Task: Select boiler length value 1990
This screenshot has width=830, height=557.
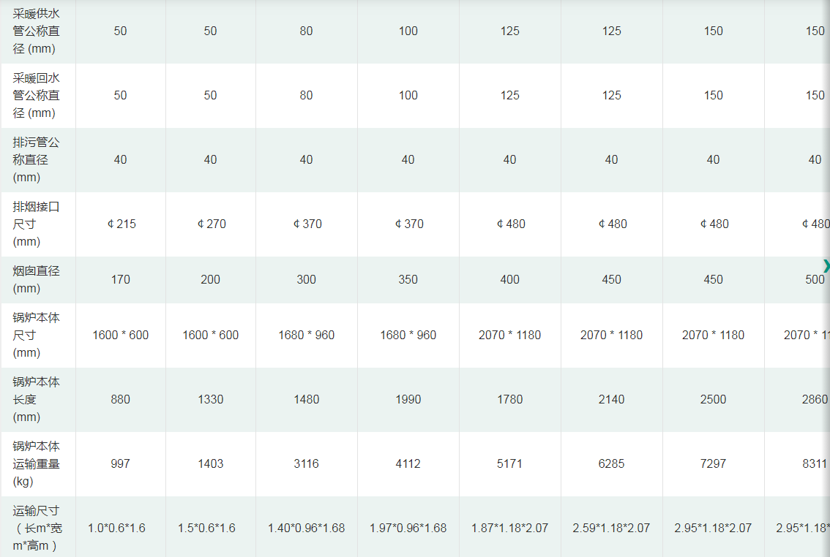Action: 408,399
